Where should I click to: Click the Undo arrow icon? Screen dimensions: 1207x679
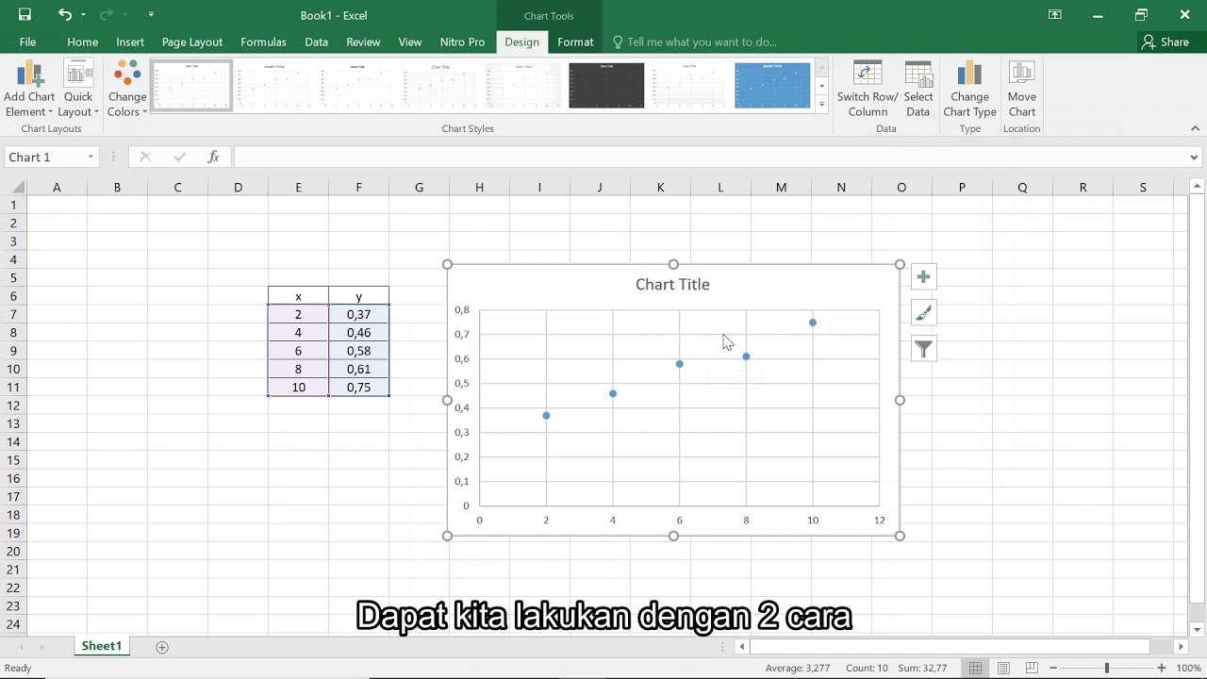[x=64, y=14]
